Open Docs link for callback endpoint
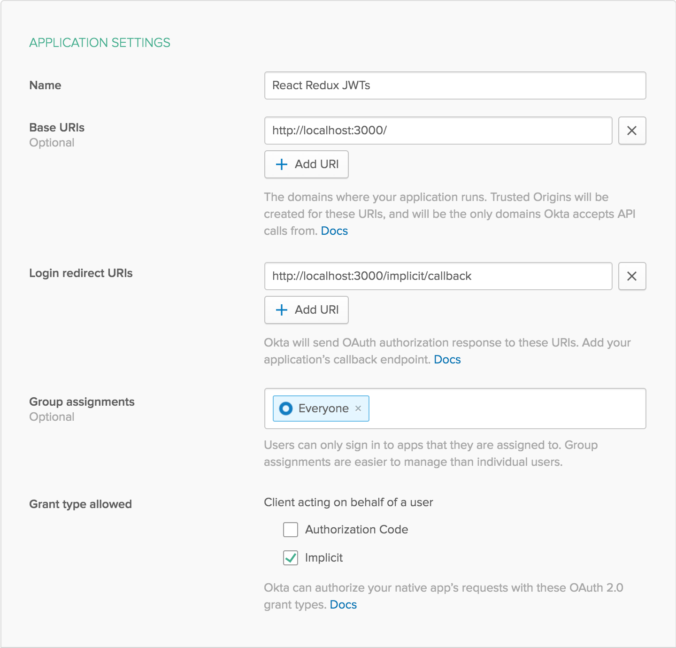This screenshot has height=648, width=676. click(x=447, y=360)
